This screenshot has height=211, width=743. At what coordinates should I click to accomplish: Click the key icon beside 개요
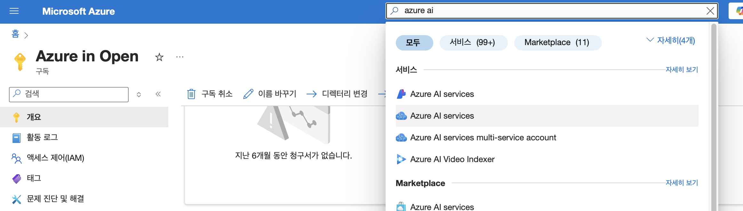[16, 117]
